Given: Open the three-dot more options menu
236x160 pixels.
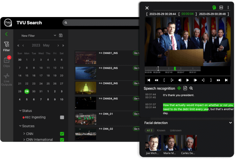Looking at the screenshot, I should tap(228, 7).
